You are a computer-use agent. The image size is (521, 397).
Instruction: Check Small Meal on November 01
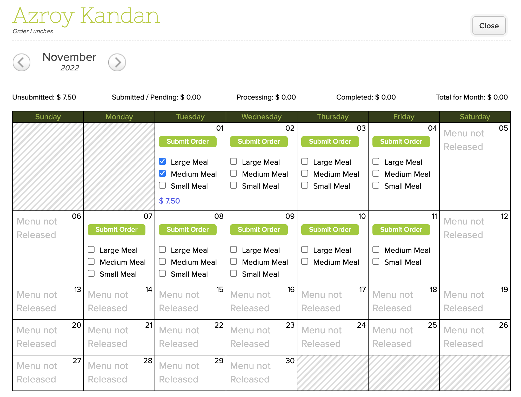(x=163, y=186)
